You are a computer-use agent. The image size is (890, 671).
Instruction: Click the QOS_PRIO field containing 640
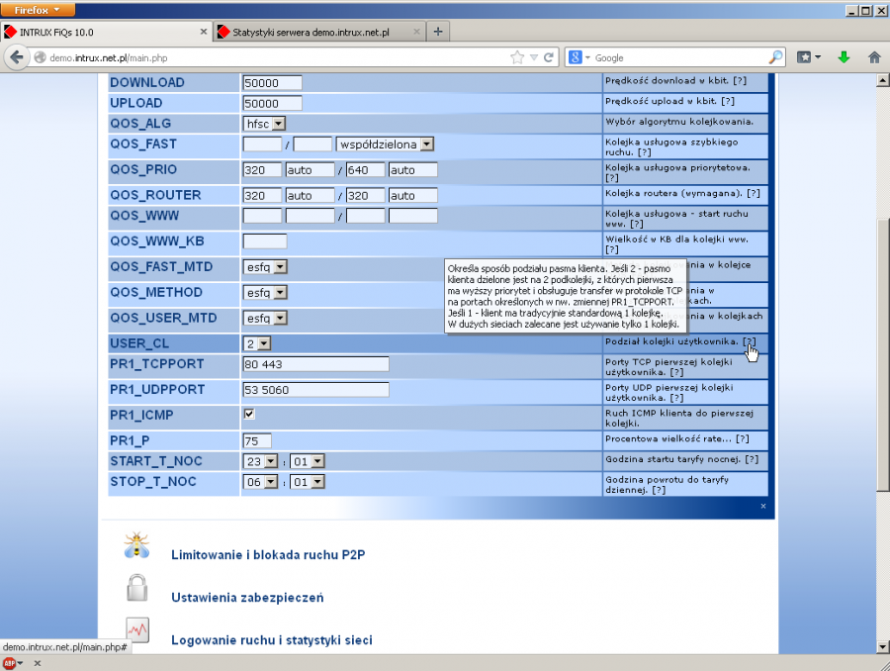365,170
